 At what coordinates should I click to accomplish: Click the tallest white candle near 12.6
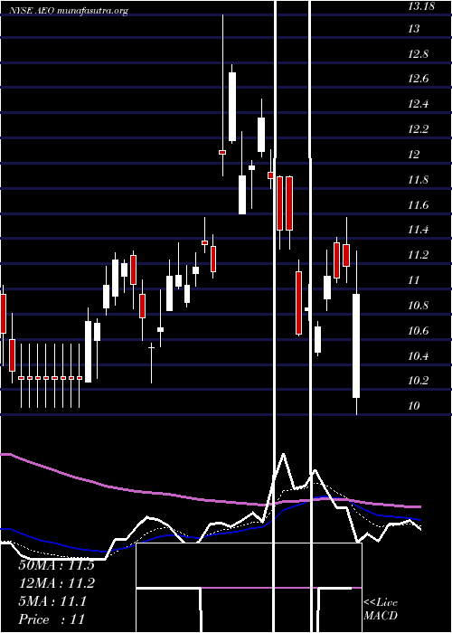pos(232,107)
